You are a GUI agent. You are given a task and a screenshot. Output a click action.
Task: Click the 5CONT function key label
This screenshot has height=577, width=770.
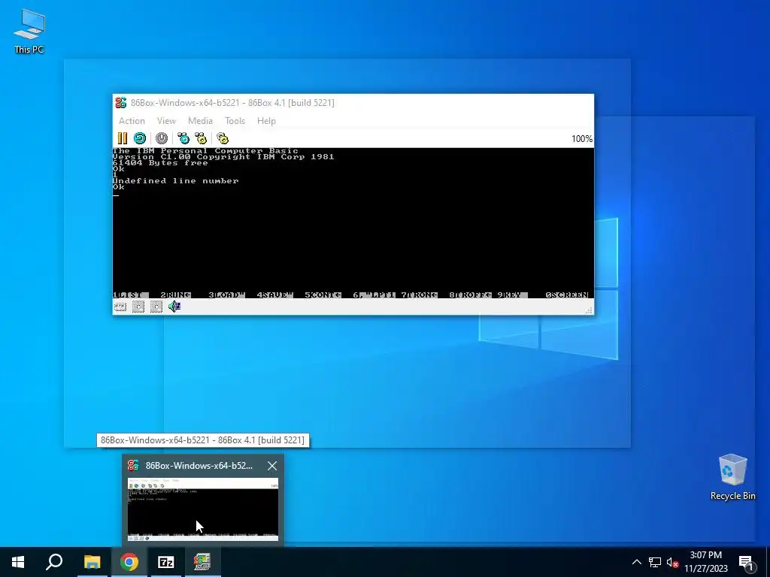(323, 295)
